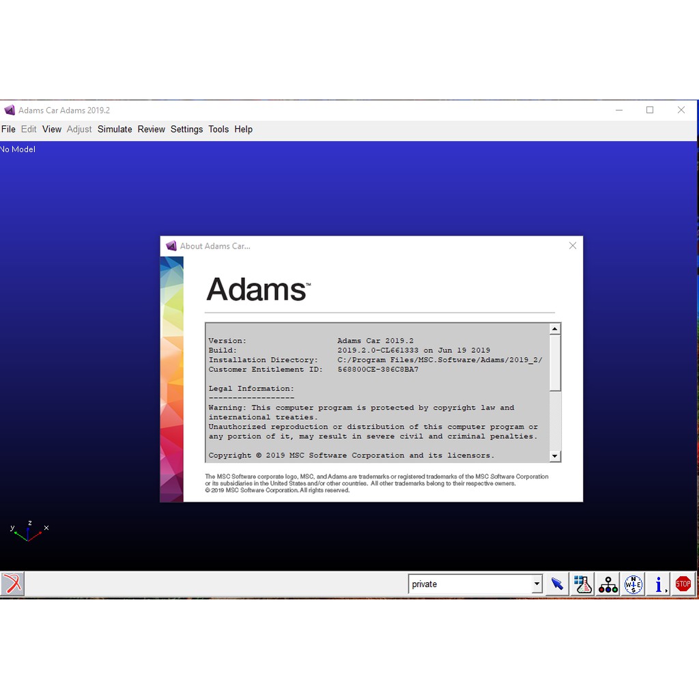Open the Simulate menu
Screen dimensions: 699x699
(x=115, y=129)
